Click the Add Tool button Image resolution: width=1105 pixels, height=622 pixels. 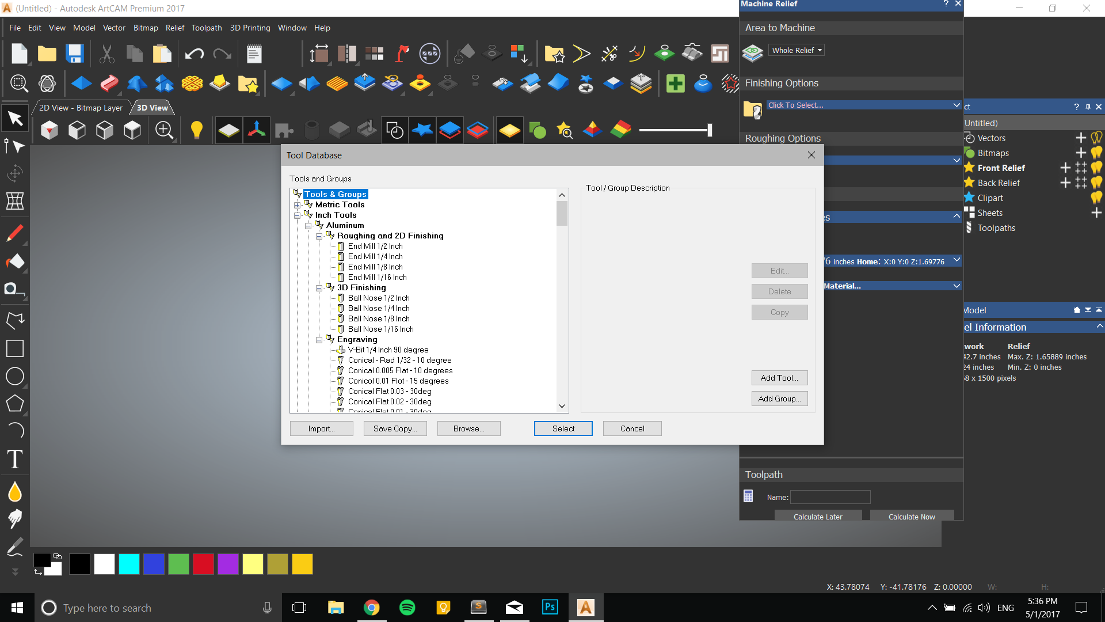(779, 378)
